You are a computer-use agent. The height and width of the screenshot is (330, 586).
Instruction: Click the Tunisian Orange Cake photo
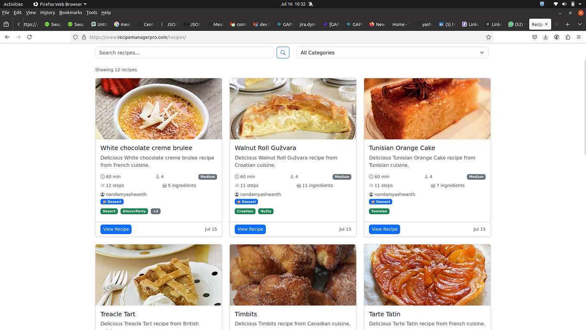coord(427,109)
